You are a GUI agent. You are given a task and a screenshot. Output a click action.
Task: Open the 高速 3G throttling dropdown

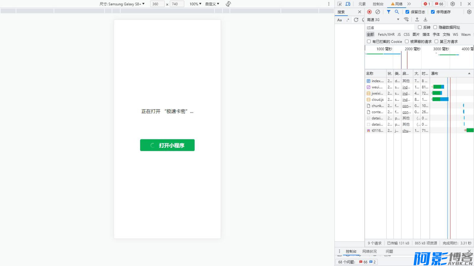pyautogui.click(x=383, y=19)
